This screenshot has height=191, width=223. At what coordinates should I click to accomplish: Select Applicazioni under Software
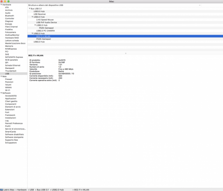(11, 98)
